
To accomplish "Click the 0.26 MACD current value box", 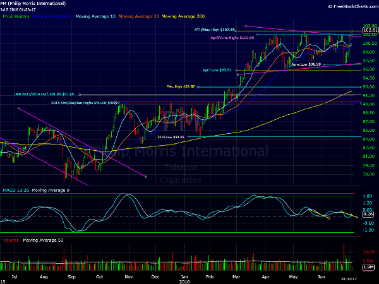I will [368, 214].
